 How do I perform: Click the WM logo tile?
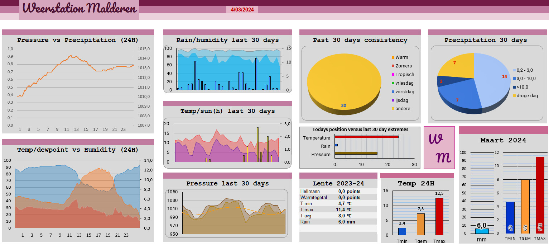(x=439, y=147)
